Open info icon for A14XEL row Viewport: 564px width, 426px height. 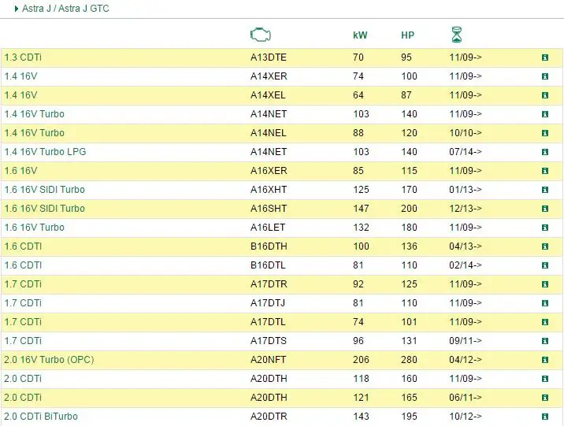[545, 95]
